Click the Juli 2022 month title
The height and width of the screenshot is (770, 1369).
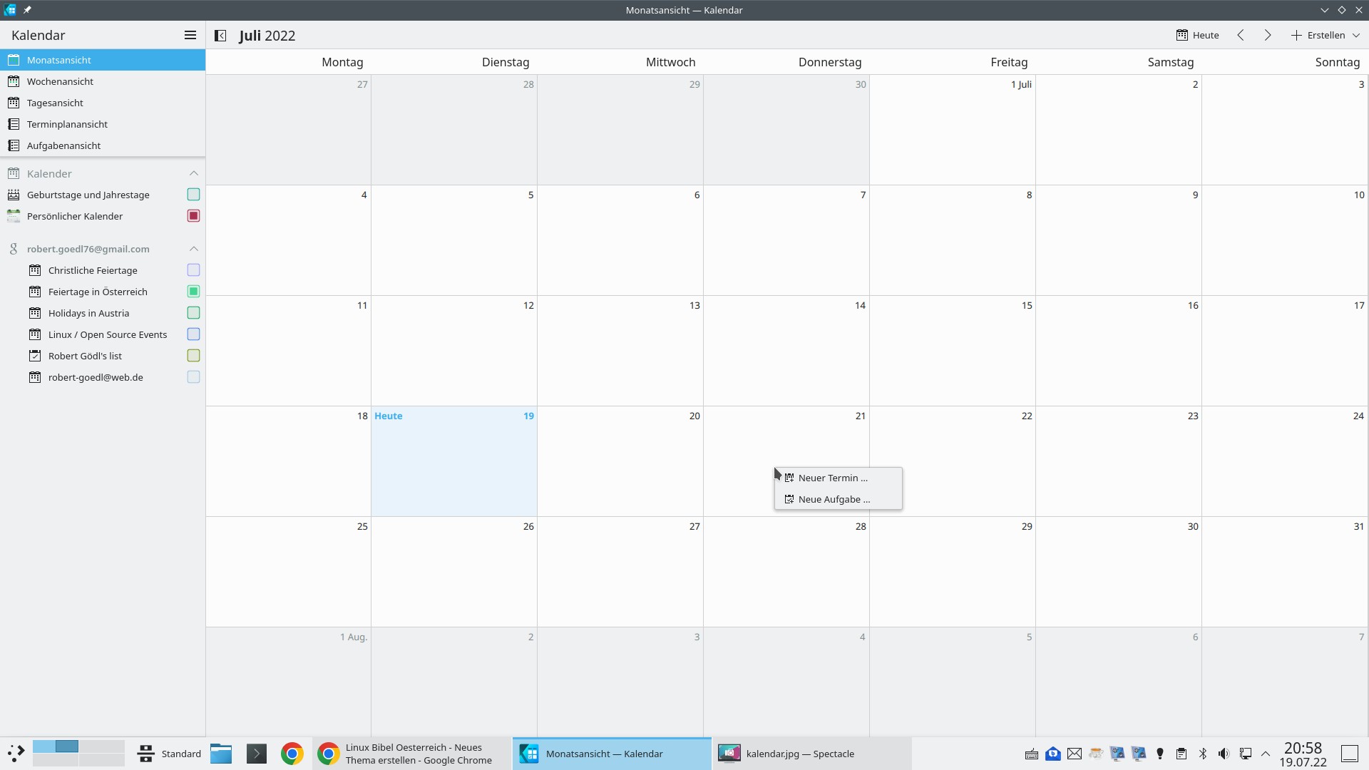[267, 36]
